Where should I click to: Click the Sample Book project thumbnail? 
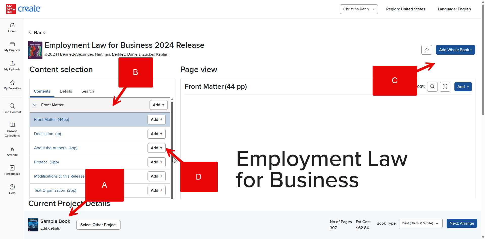click(33, 225)
